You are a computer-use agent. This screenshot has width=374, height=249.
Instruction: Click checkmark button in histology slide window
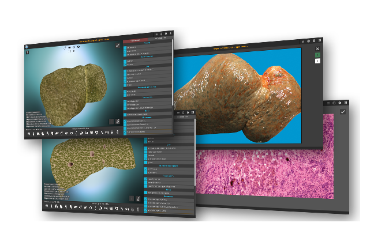pos(343,112)
